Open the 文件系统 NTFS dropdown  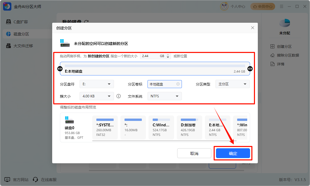(165, 96)
